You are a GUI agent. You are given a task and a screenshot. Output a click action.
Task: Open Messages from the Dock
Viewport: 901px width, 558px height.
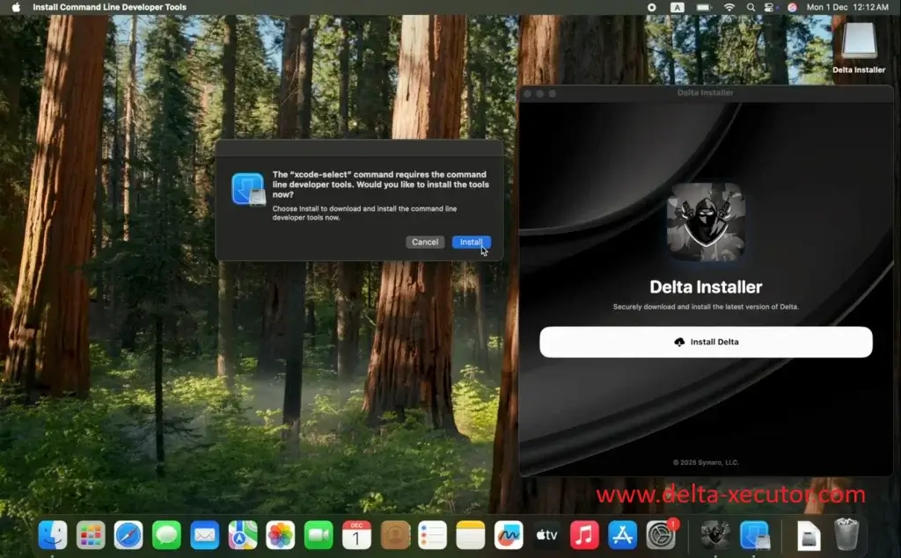tap(166, 535)
